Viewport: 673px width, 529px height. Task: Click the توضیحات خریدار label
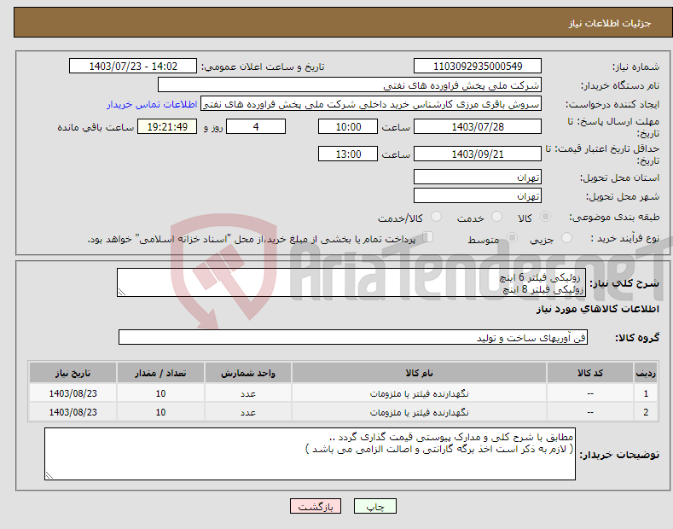point(619,454)
